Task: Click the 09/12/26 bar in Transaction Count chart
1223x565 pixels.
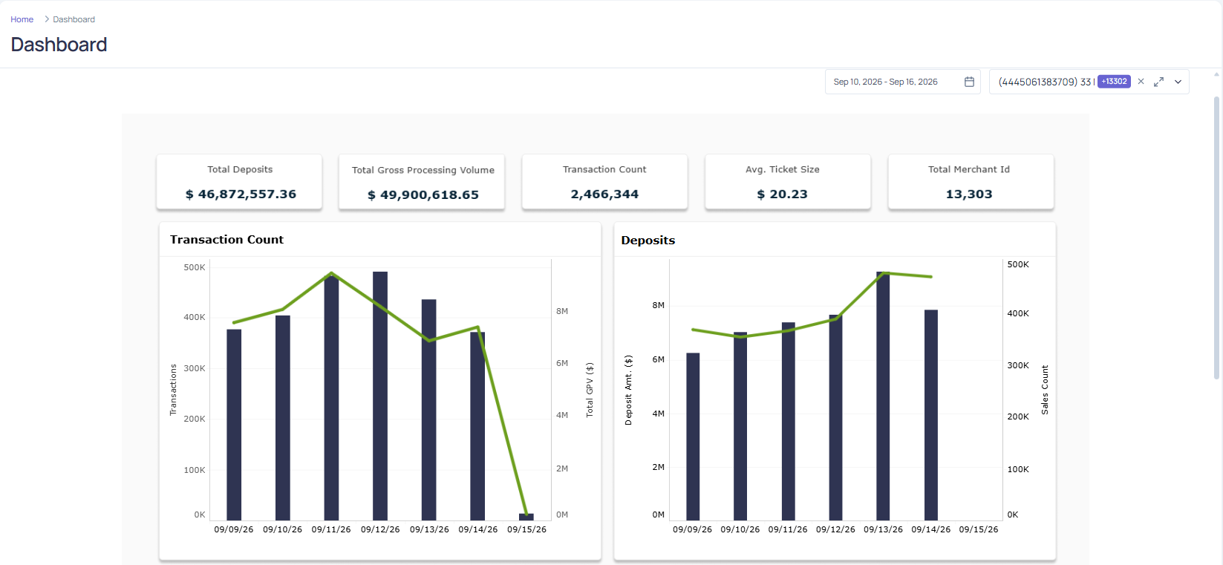Action: (x=380, y=396)
